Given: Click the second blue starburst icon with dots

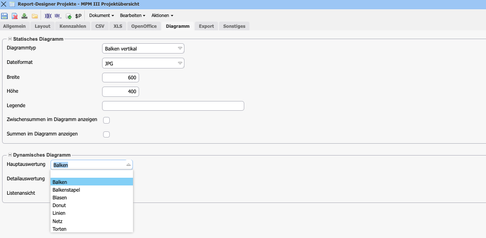Looking at the screenshot, I should click(58, 16).
